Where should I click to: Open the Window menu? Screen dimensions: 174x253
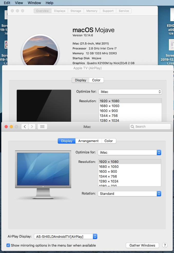tap(34, 3)
